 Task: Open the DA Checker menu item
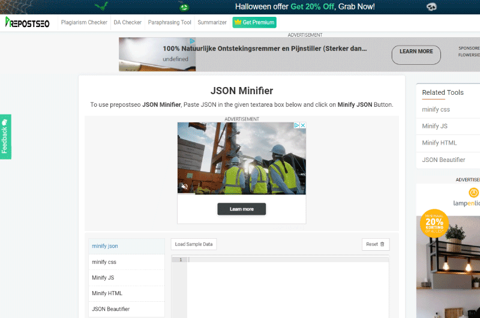point(128,22)
